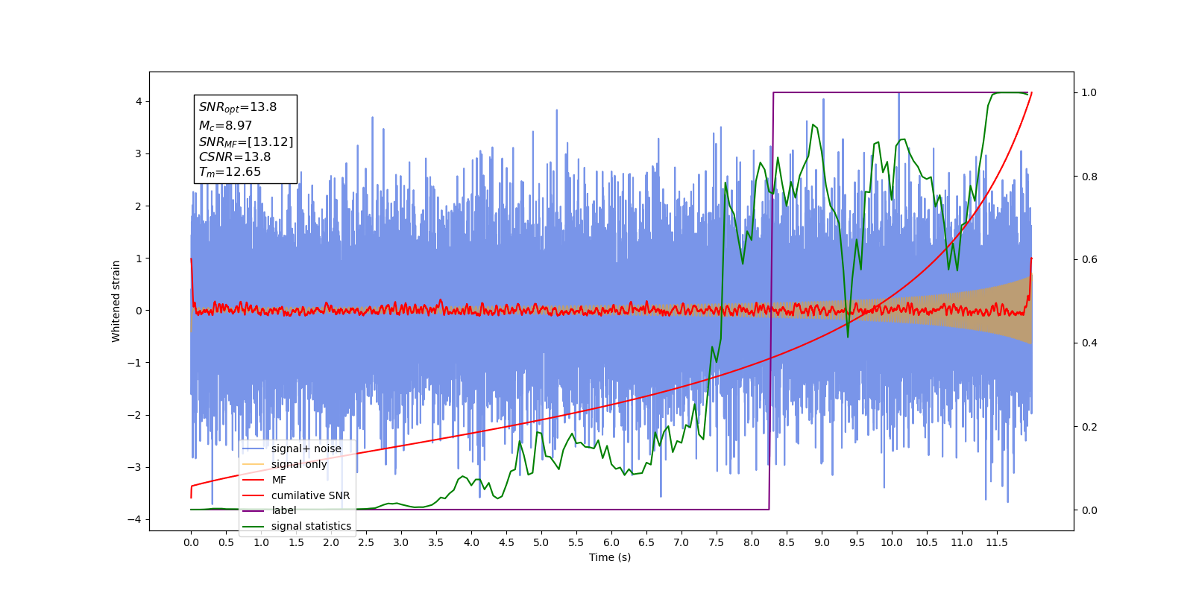Click the 0.6 right y-axis tick label

tap(1089, 259)
